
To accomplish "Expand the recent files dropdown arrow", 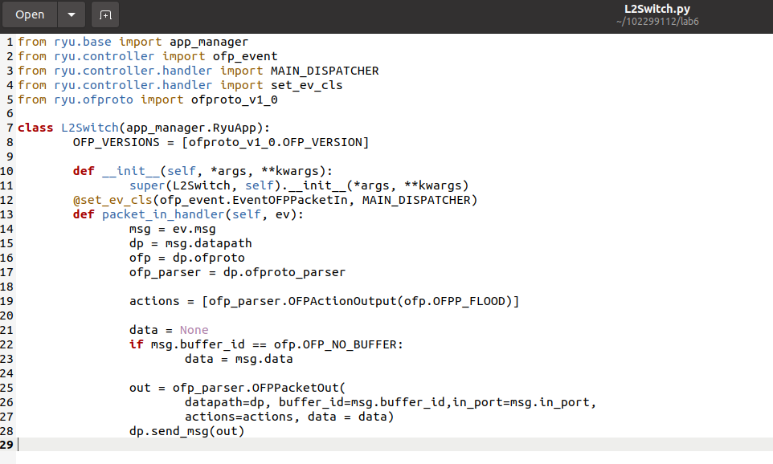I will click(x=72, y=14).
